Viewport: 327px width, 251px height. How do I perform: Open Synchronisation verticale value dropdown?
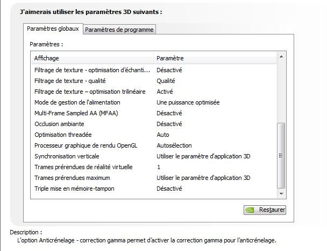(203, 156)
